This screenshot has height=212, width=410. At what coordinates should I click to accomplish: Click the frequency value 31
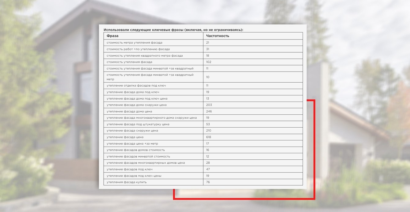207,49
